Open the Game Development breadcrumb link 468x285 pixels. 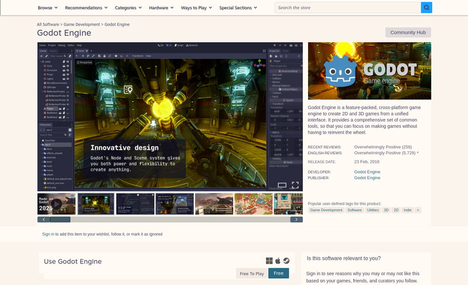[81, 25]
